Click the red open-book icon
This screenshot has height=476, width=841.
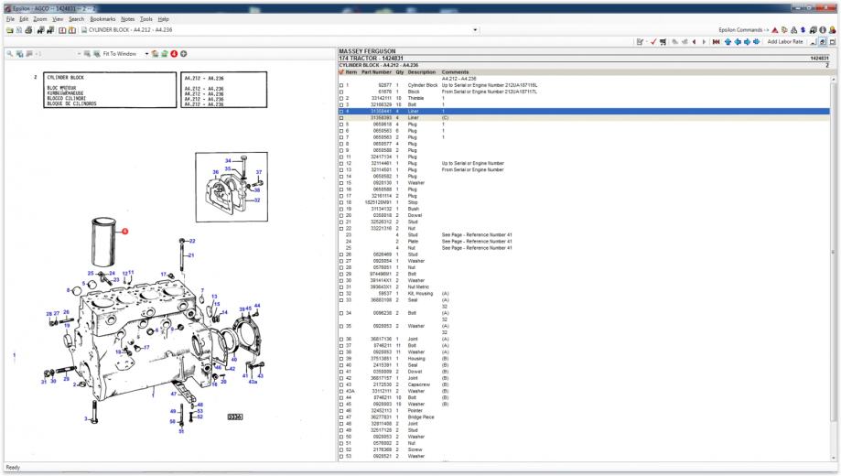[62, 30]
